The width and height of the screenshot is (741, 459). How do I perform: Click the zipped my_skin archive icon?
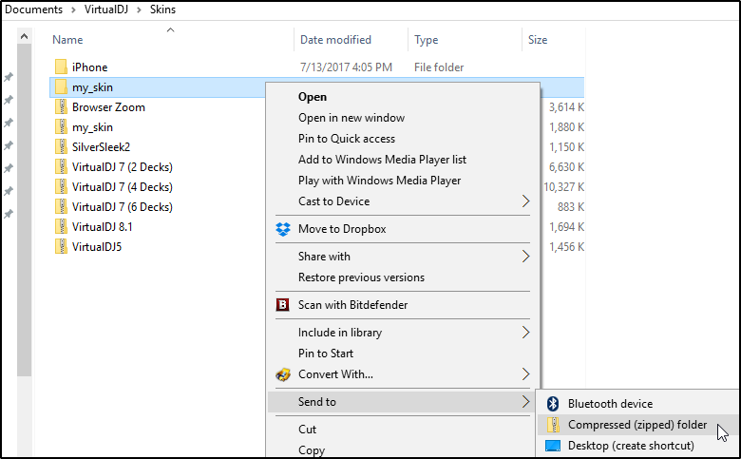[x=61, y=126]
